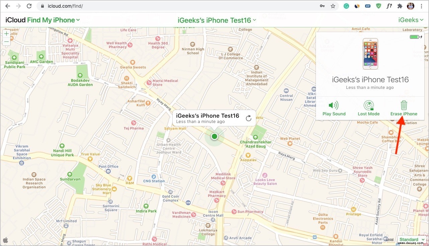This screenshot has width=429, height=246.
Task: Click the Pristage marker label
Action: pyautogui.click(x=354, y=214)
